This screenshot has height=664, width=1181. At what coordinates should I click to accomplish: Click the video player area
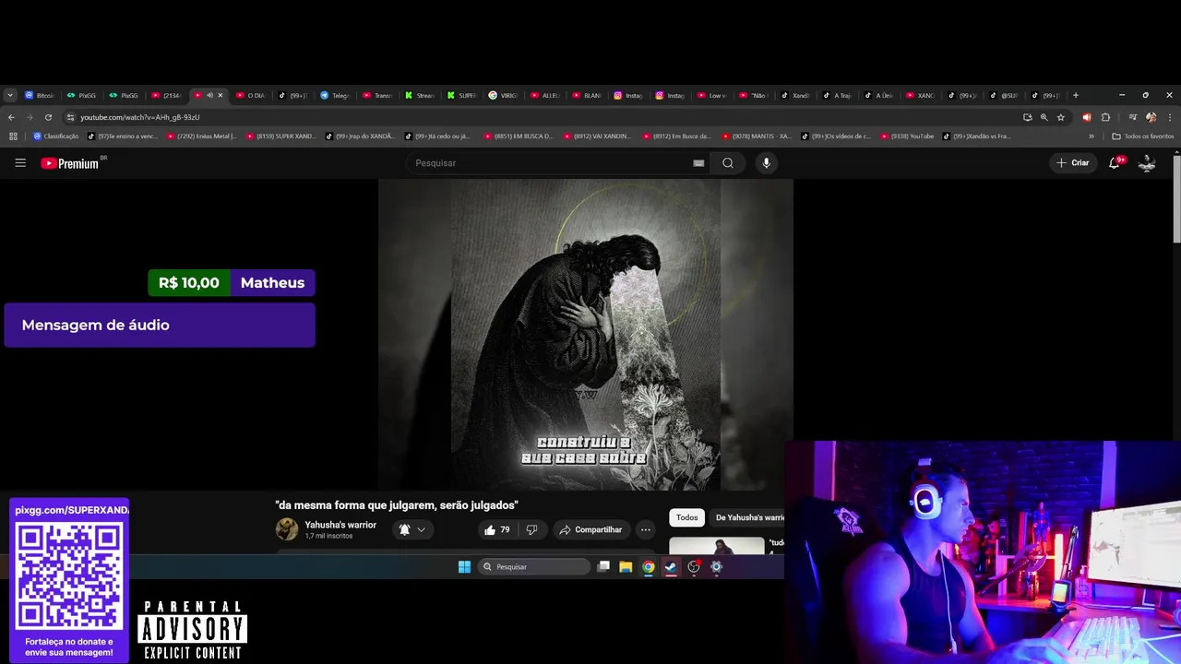585,334
